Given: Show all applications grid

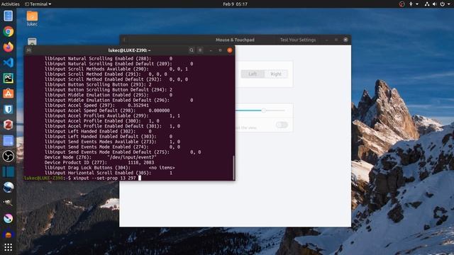Looking at the screenshot, I should click(x=8, y=247).
